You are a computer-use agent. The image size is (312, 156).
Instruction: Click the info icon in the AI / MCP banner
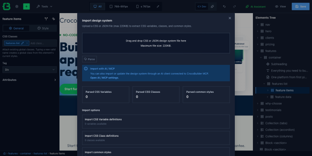pyautogui.click(x=86, y=69)
